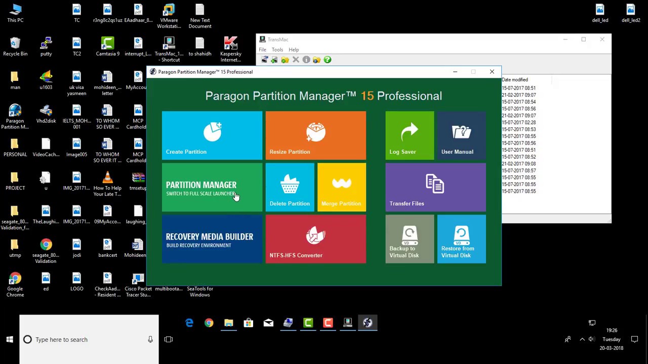
Task: Click the clock and date in taskbar
Action: click(612, 339)
